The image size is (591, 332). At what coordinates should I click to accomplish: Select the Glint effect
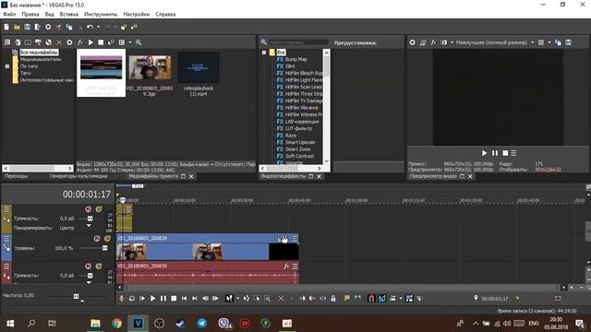pos(290,66)
